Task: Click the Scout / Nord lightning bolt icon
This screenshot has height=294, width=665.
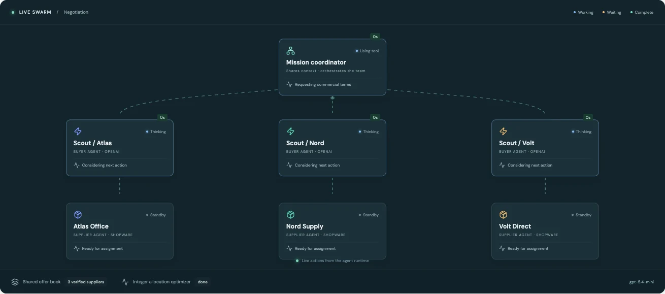Action: pyautogui.click(x=290, y=132)
